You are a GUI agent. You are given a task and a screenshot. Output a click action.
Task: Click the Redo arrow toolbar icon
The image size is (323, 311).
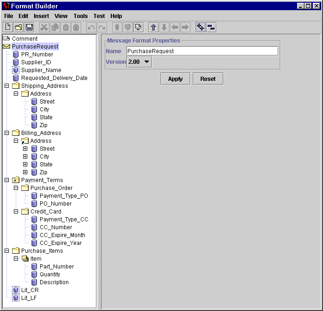point(102,27)
